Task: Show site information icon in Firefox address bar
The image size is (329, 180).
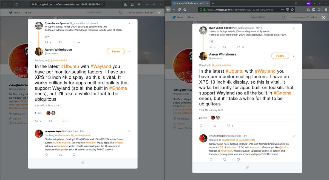Action: [201, 9]
